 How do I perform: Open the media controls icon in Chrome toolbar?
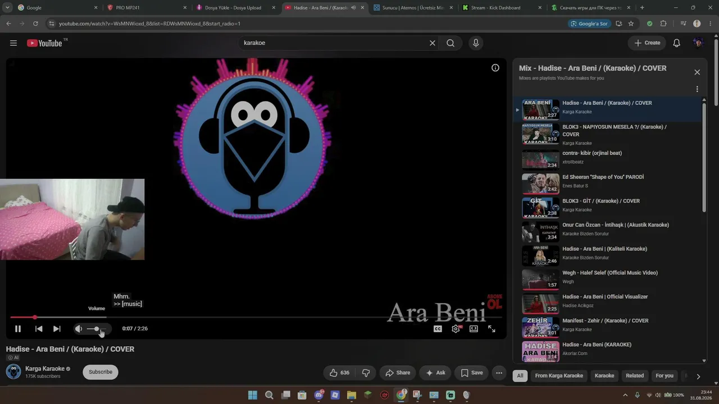pos(683,24)
